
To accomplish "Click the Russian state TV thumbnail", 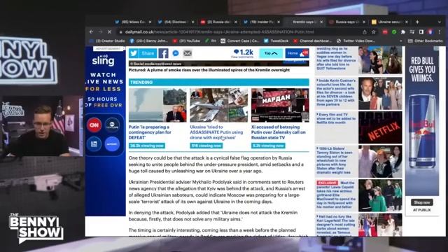I will tap(280, 105).
